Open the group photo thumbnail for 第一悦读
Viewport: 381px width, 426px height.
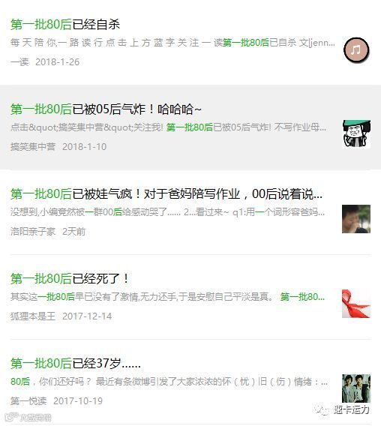pos(356,388)
